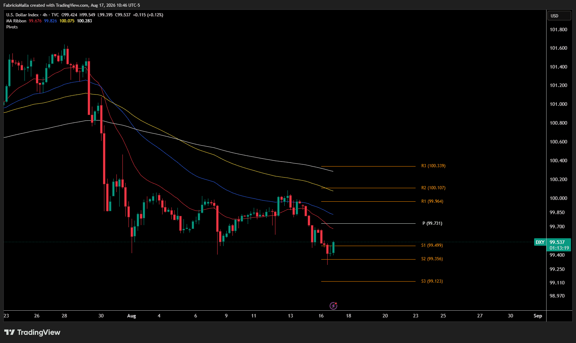Click 99.250 on the price scale

click(x=557, y=269)
